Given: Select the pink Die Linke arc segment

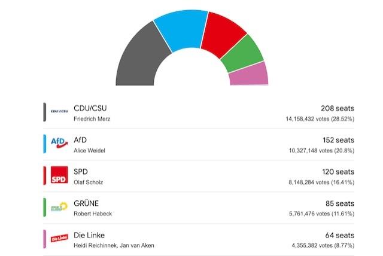Looking at the screenshot, I should [248, 74].
